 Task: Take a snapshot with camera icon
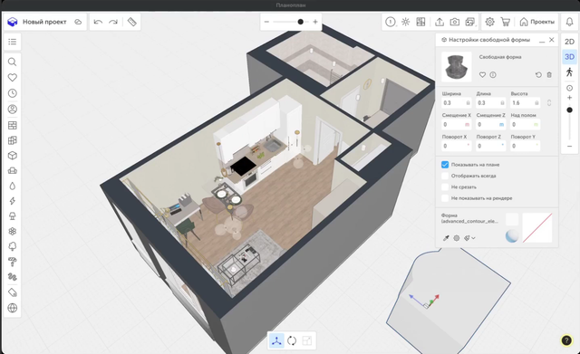(x=455, y=22)
